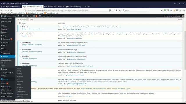Open the Pages menu in the sidebar
Viewport: 186px width, 104px height.
[x=5, y=36]
